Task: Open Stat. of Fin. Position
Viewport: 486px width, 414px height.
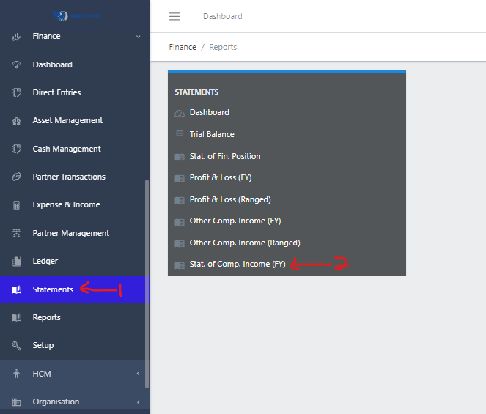Action: pos(225,156)
